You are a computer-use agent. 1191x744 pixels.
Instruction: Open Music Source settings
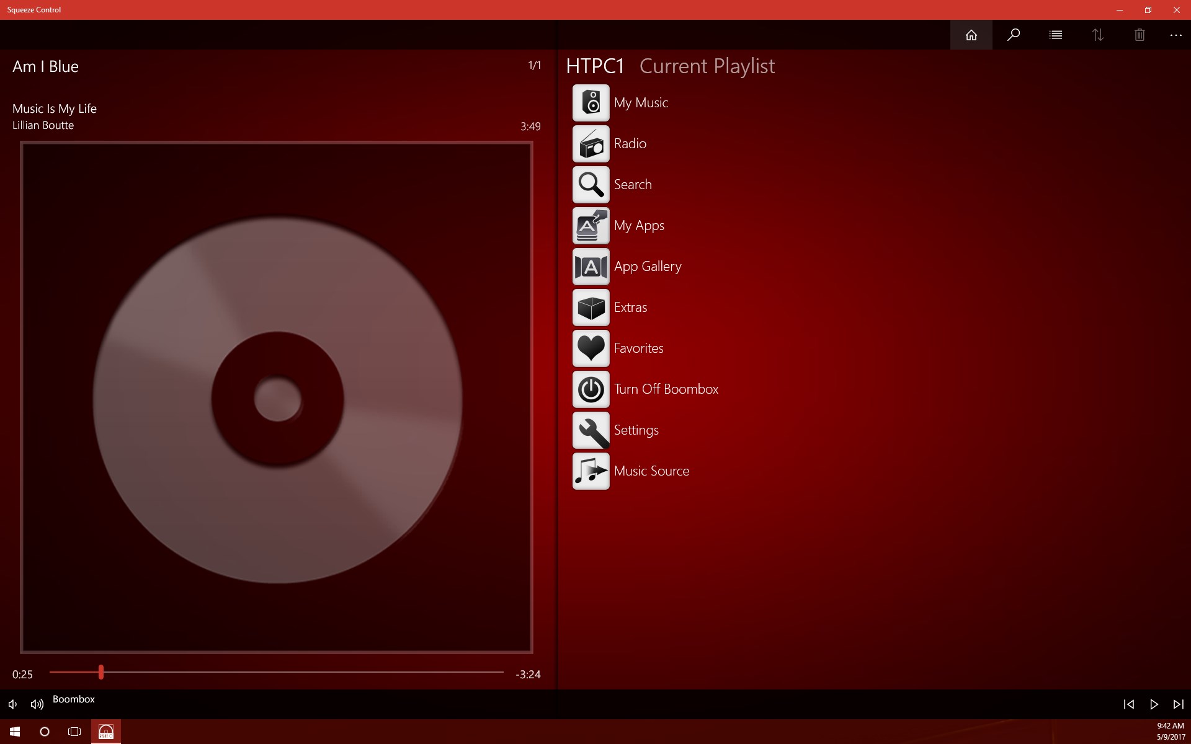[651, 471]
